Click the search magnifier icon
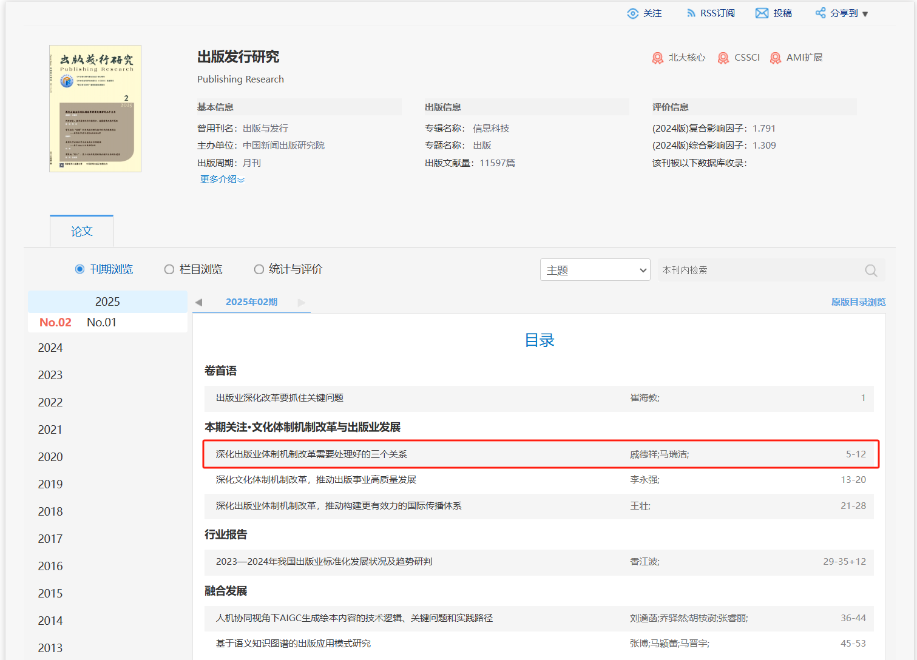The width and height of the screenshot is (917, 660). click(x=871, y=271)
